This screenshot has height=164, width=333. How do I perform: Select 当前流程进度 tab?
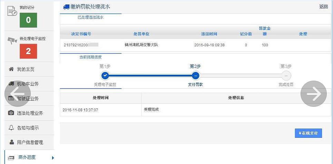coord(91,57)
